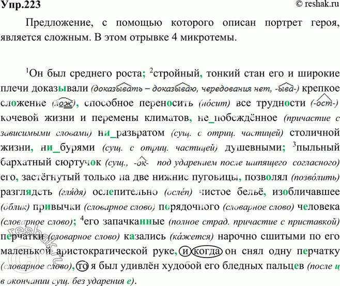Click the word 'казались'
The height and width of the screenshot is (286, 340).
[145, 236]
